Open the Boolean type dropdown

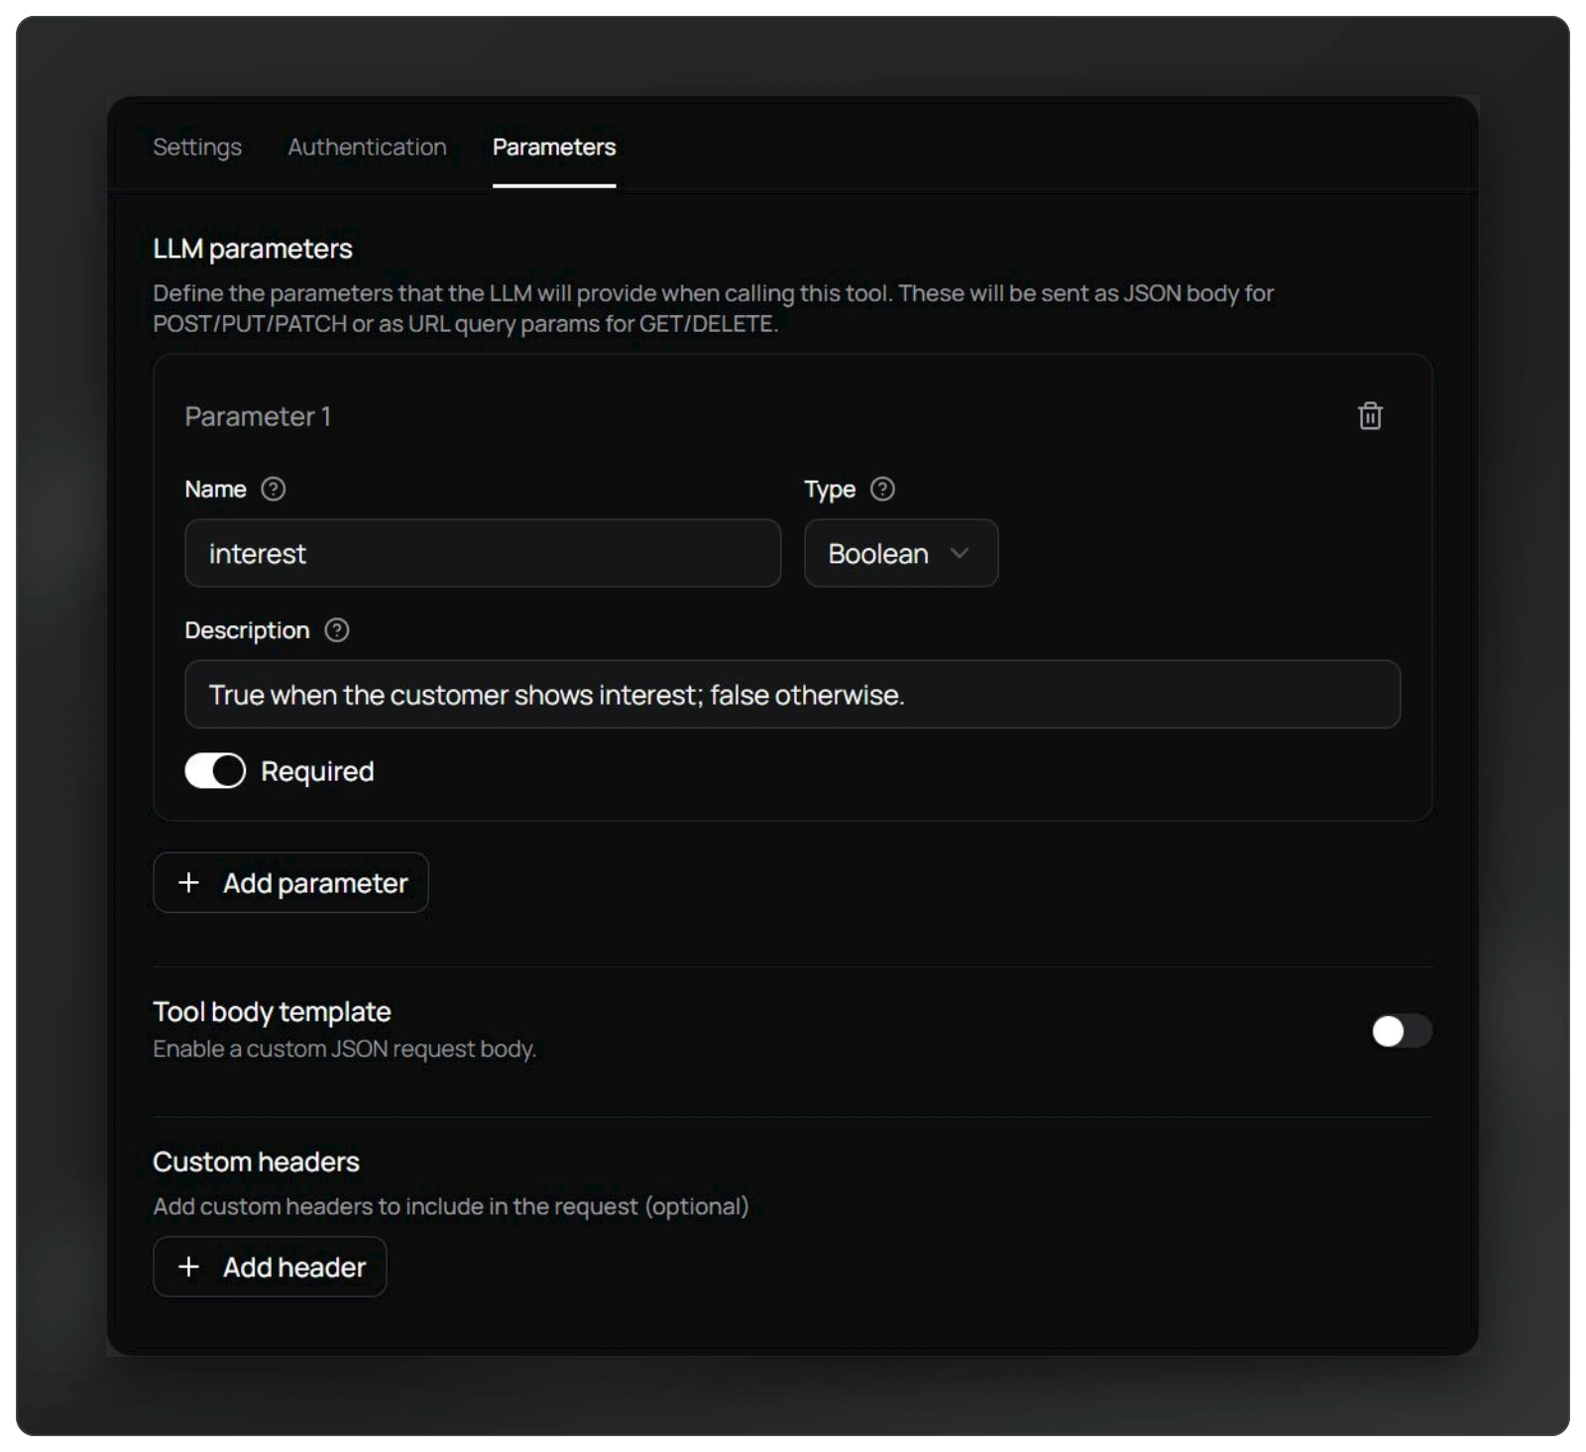point(901,553)
